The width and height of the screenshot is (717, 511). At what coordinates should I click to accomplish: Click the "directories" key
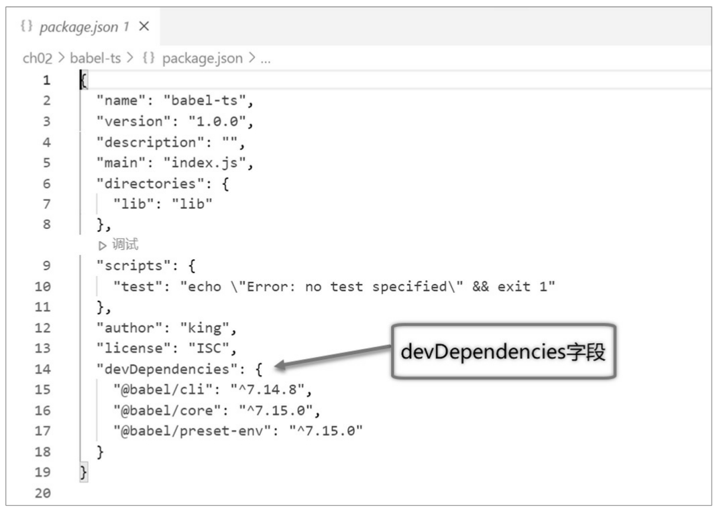click(150, 184)
